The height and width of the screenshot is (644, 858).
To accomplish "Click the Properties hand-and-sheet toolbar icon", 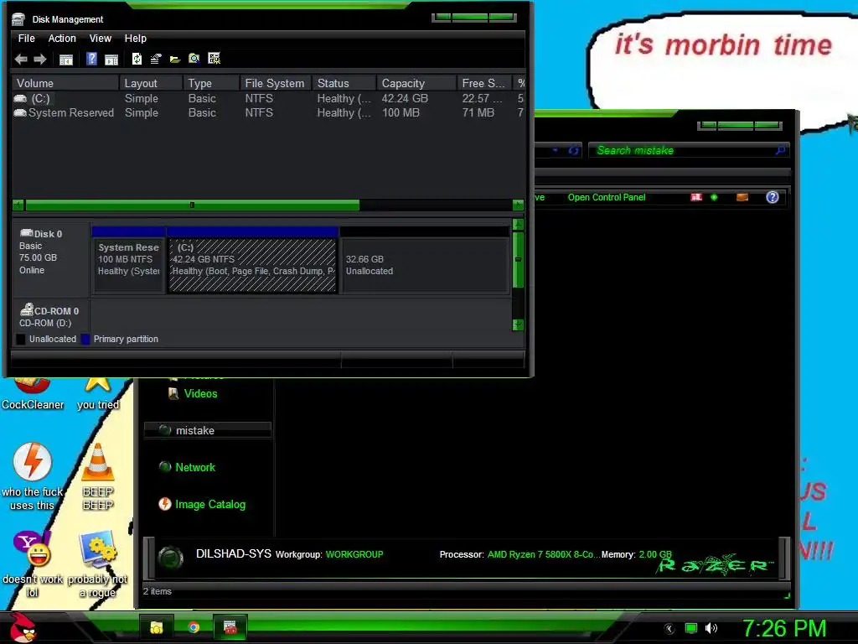I will tap(156, 59).
